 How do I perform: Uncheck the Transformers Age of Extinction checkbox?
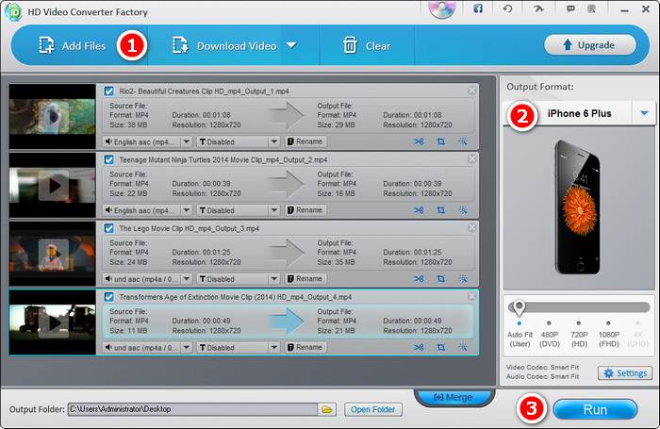[109, 297]
